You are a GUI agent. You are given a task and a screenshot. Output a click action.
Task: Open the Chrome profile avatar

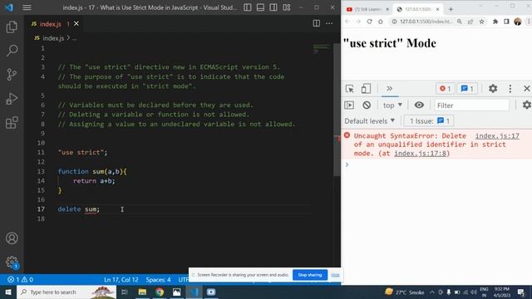(517, 22)
